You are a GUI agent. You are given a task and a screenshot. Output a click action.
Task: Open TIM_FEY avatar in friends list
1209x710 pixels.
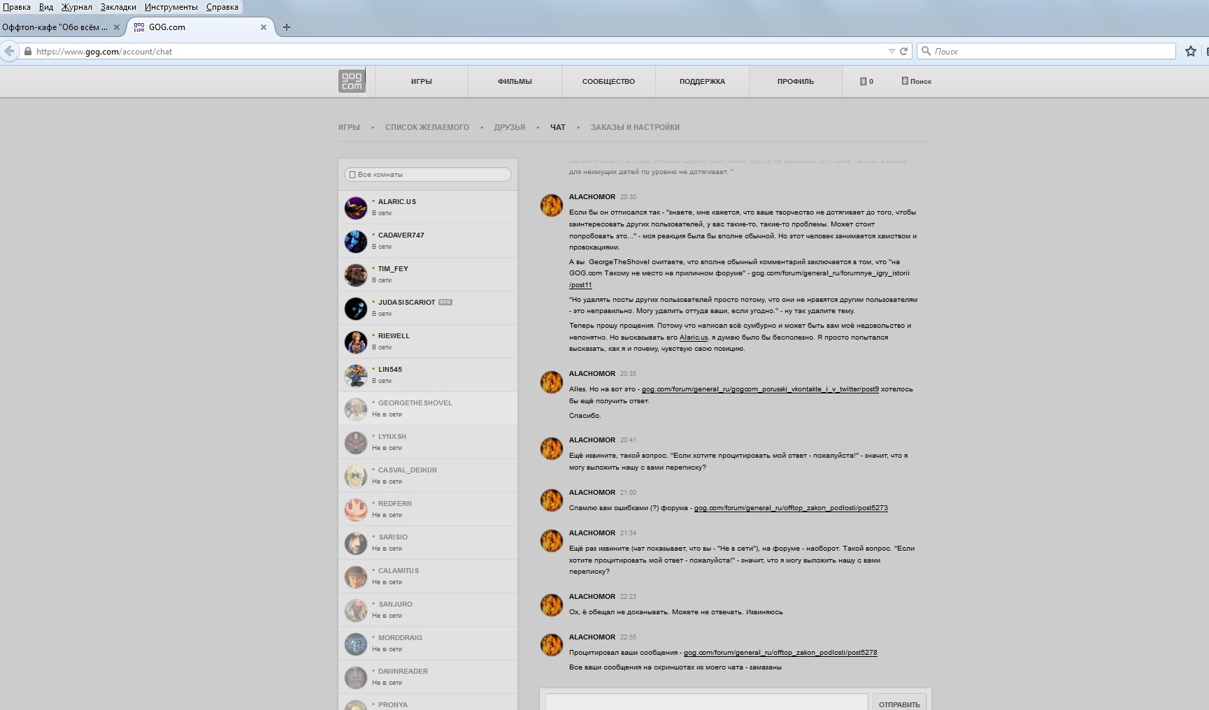tap(356, 275)
